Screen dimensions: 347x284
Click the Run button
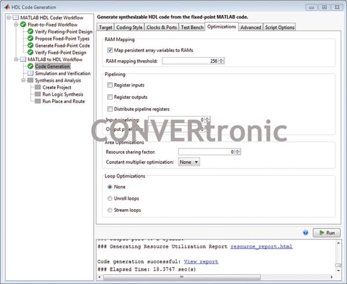point(327,233)
